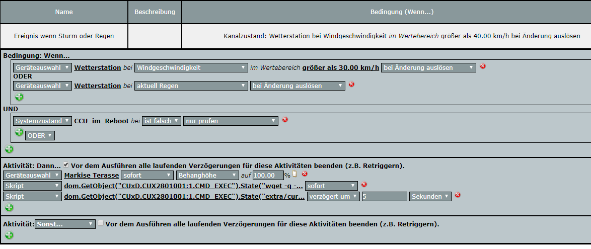591x249 pixels.
Task: Open the 'verzögert um' dropdown
Action: coord(333,196)
